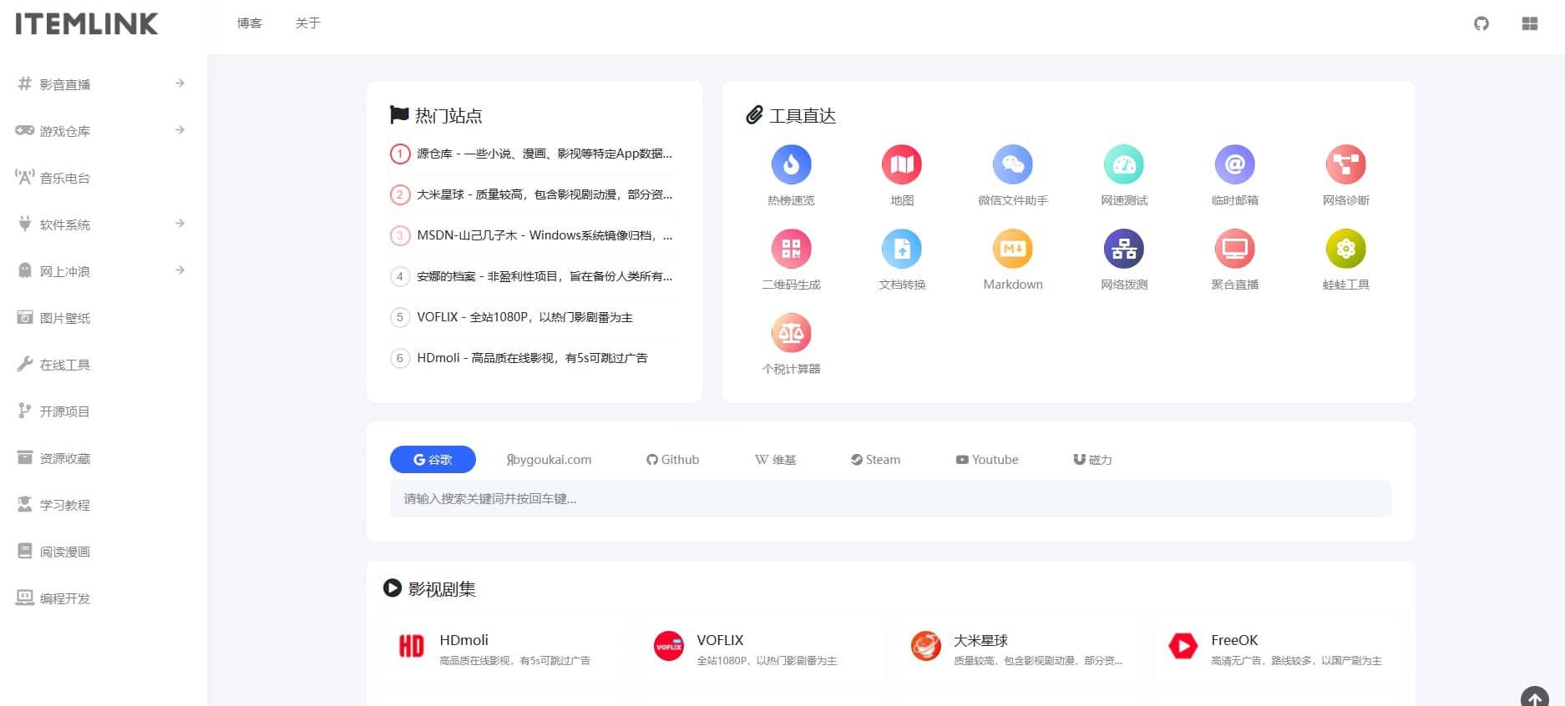Switch search engine to Github
This screenshot has height=706, width=1565.
pyautogui.click(x=672, y=460)
